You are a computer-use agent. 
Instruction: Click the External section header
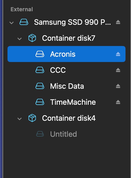pos(22,9)
